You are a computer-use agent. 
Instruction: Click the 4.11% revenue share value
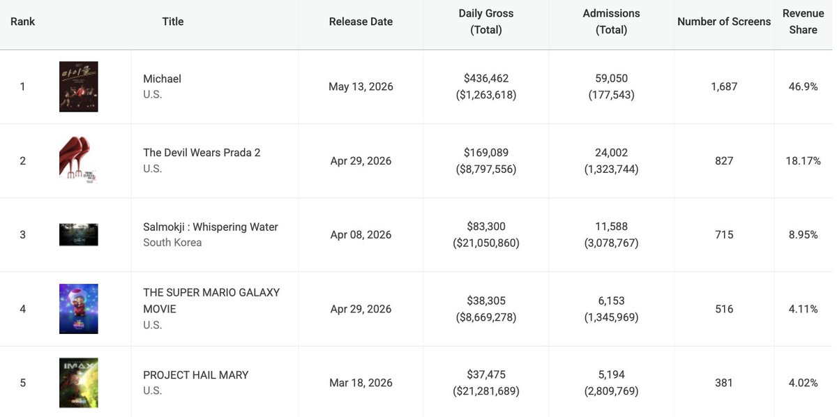click(x=803, y=309)
